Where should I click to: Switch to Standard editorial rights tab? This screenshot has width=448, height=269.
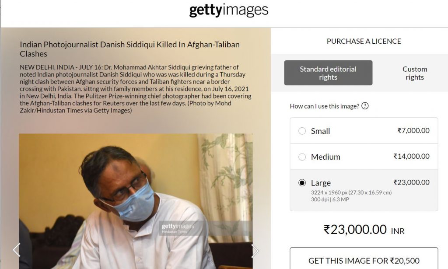tap(328, 73)
